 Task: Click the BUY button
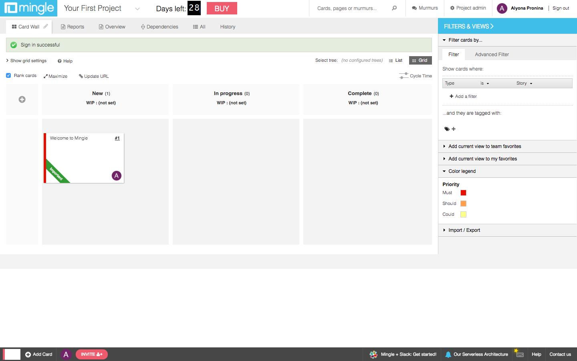222,8
